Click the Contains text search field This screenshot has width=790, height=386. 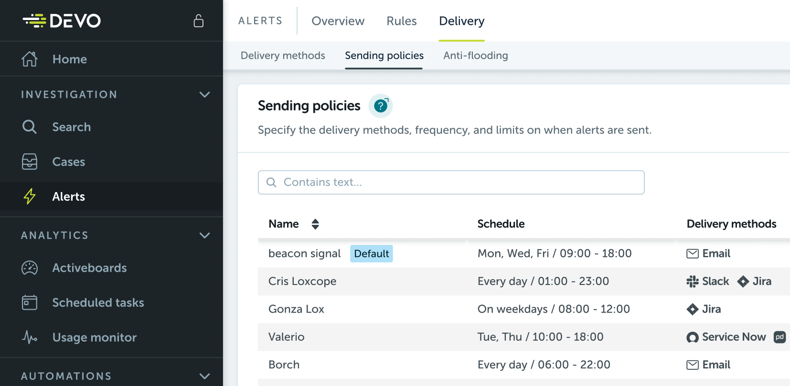451,183
